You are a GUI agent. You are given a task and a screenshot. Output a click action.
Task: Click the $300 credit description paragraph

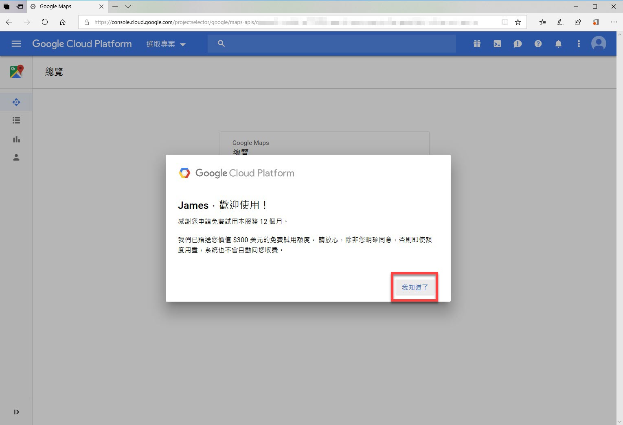tap(305, 245)
